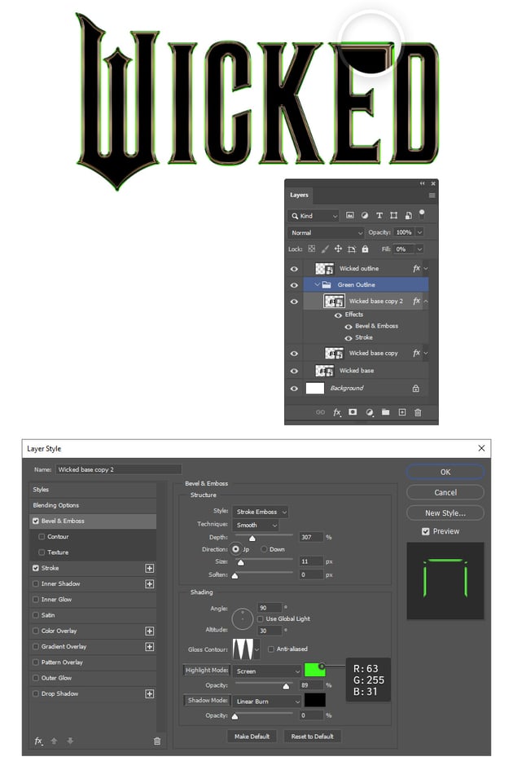Hide the Bevel & Emboss effect in Layers
Screen dimensions: 513x770
pyautogui.click(x=348, y=327)
